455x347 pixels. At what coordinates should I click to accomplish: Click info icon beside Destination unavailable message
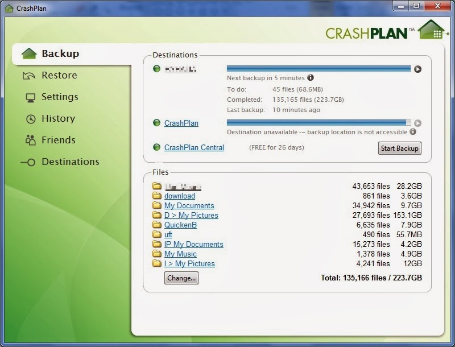pyautogui.click(x=413, y=131)
